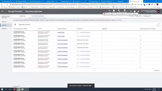Click the date range text in the top right

(x=143, y=16)
